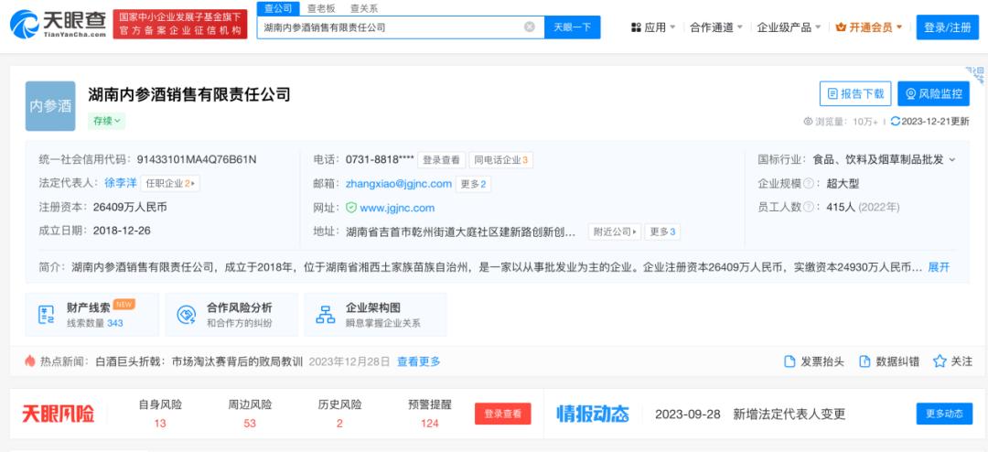Screen dimensions: 988x452
Task: Click 预警提醒 count 124
Action: 430,423
